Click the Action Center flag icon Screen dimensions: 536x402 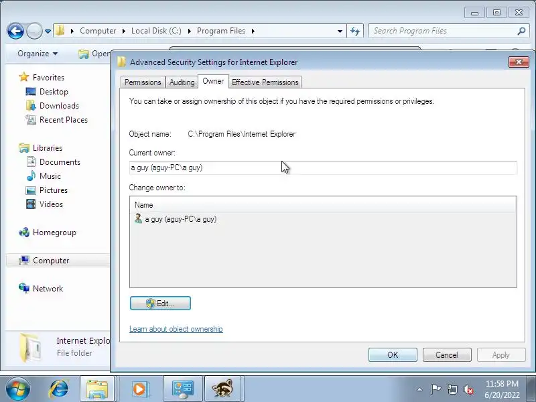435,389
